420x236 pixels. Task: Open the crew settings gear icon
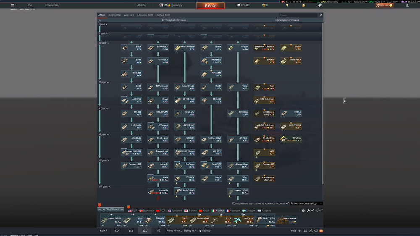304,210
